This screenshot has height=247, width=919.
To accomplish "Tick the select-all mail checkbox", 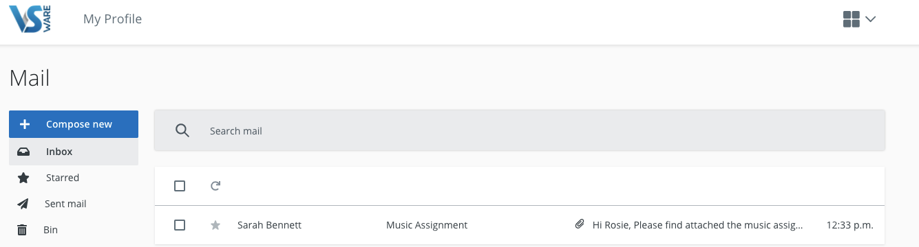I will point(180,186).
